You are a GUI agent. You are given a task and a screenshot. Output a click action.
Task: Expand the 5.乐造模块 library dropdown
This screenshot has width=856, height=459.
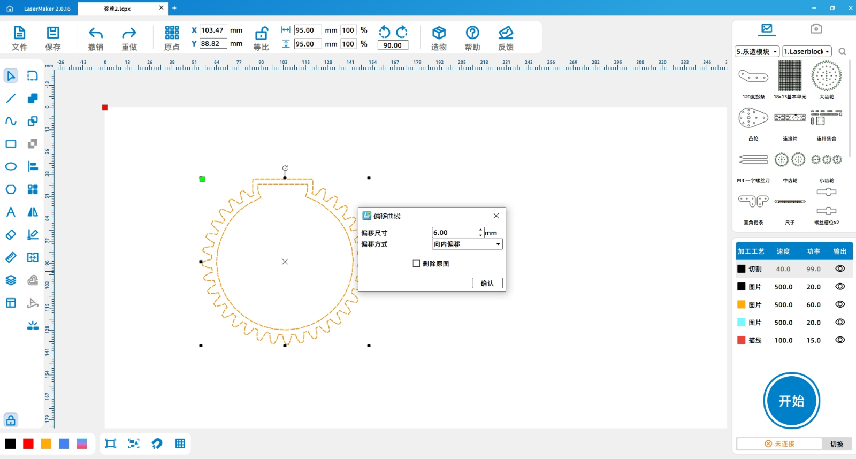[x=756, y=52]
